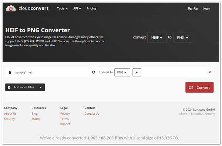Click the © 2024 Lunaweb GmbH text
Viewport: 222px width, 146px height.
(198, 109)
